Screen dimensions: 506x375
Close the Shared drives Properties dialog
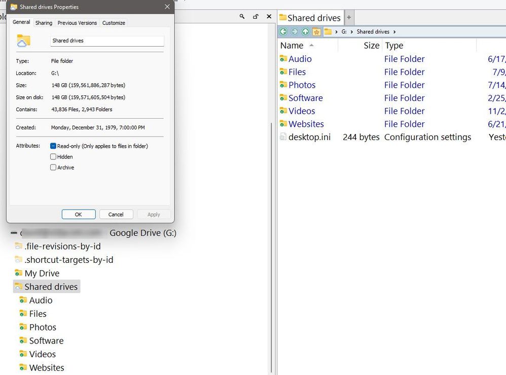[x=167, y=7]
